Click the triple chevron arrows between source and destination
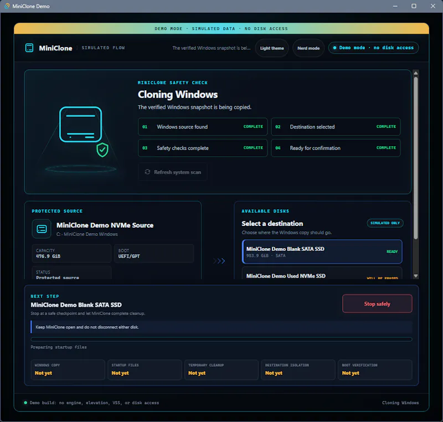Viewport: 443px width, 422px height. point(219,261)
